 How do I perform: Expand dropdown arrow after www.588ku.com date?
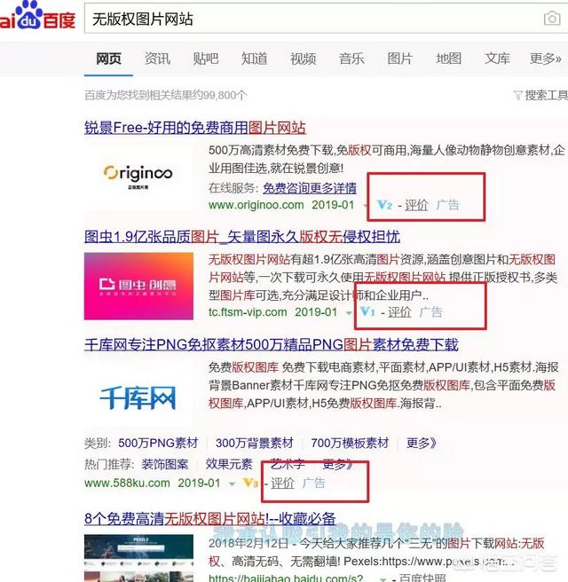pyautogui.click(x=232, y=484)
